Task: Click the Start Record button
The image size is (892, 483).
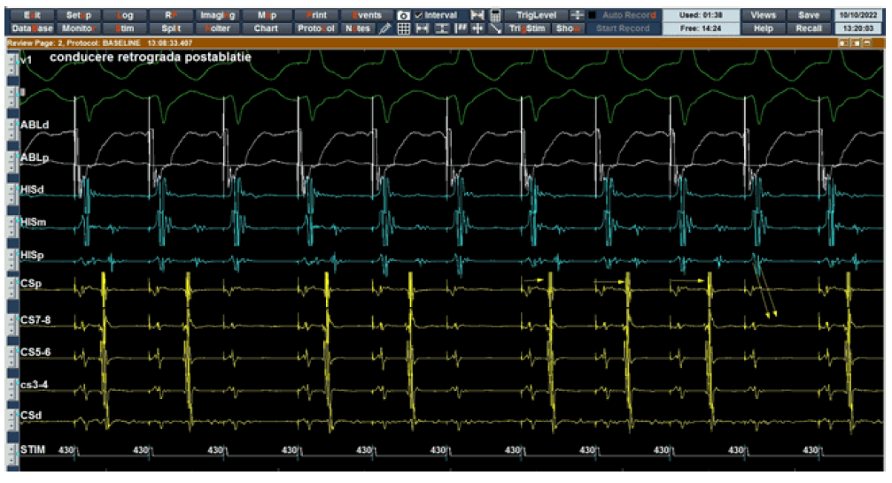Action: [623, 28]
